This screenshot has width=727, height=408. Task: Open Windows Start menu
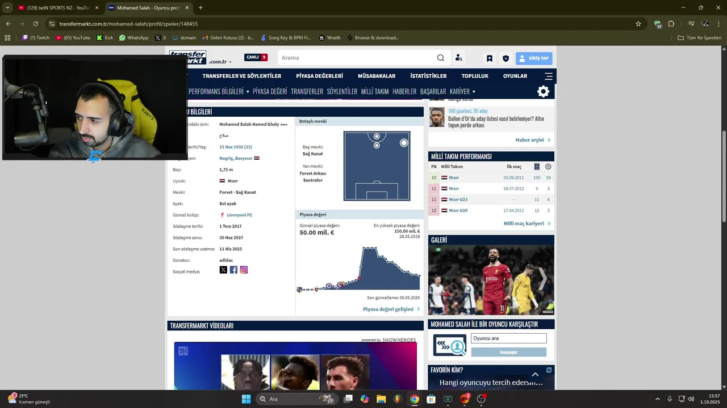[x=246, y=399]
